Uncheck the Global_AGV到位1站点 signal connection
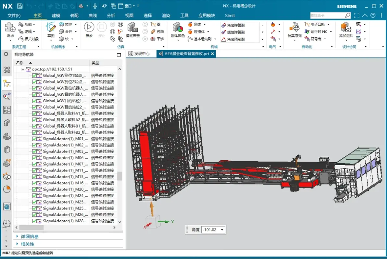This screenshot has width=387, height=259. [34, 75]
